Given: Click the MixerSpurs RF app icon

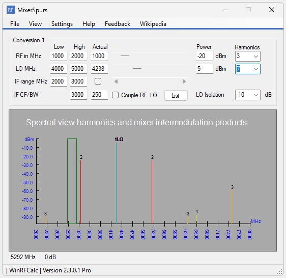Looking at the screenshot, I should [10, 10].
